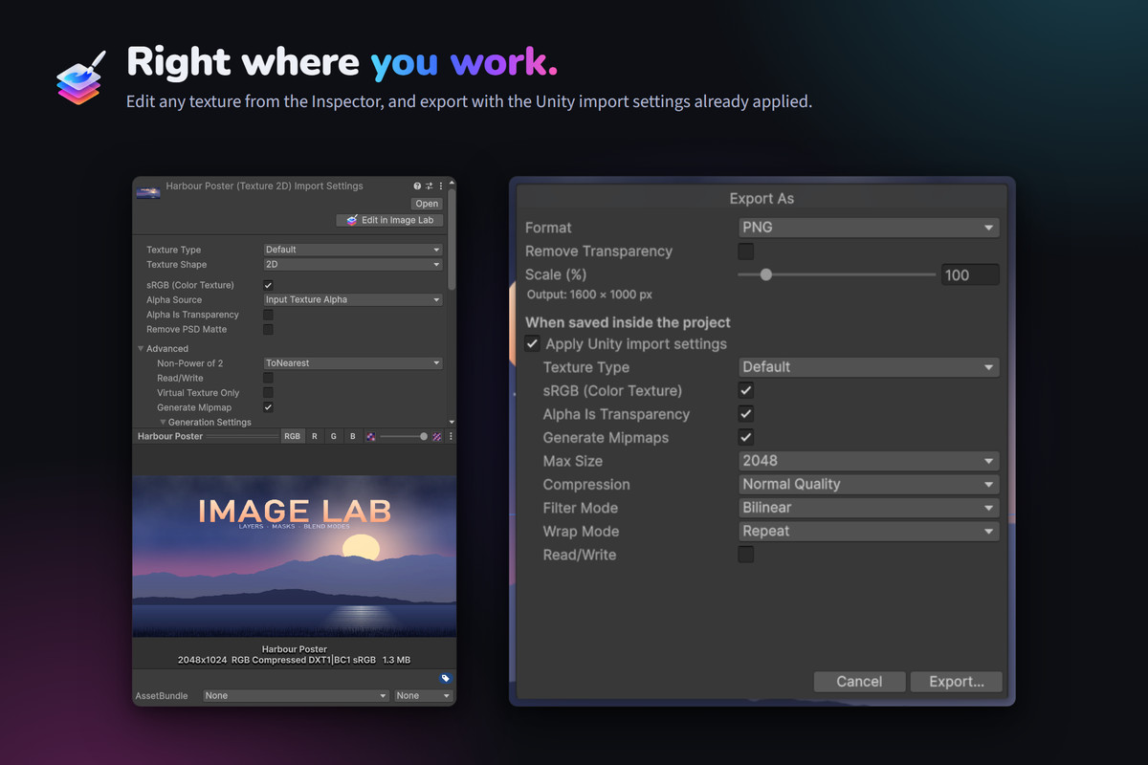
Task: Click the Export... button
Action: coord(957,682)
